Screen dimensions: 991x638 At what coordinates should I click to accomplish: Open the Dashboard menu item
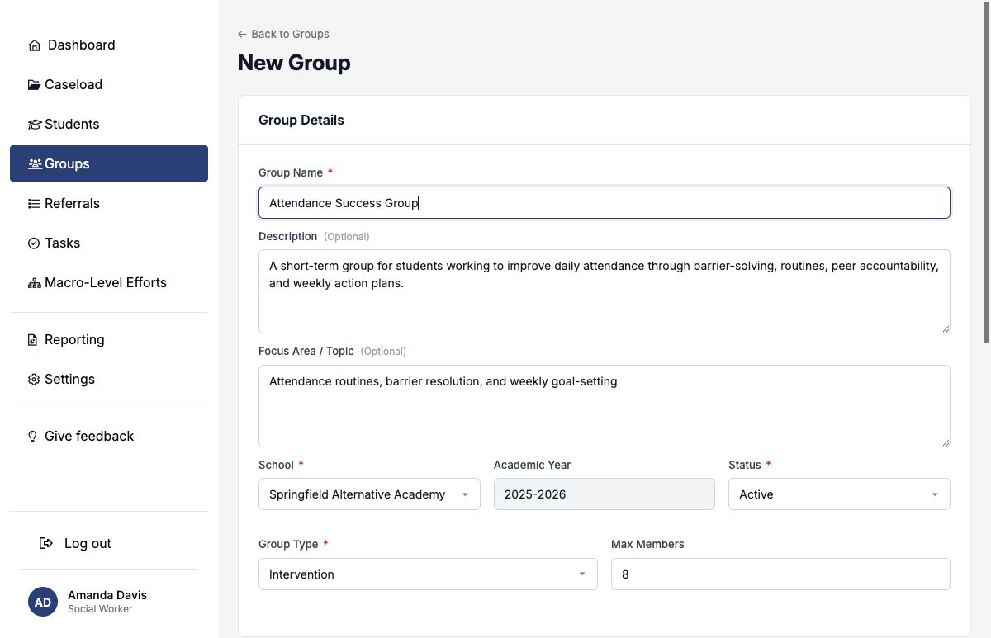pos(109,45)
